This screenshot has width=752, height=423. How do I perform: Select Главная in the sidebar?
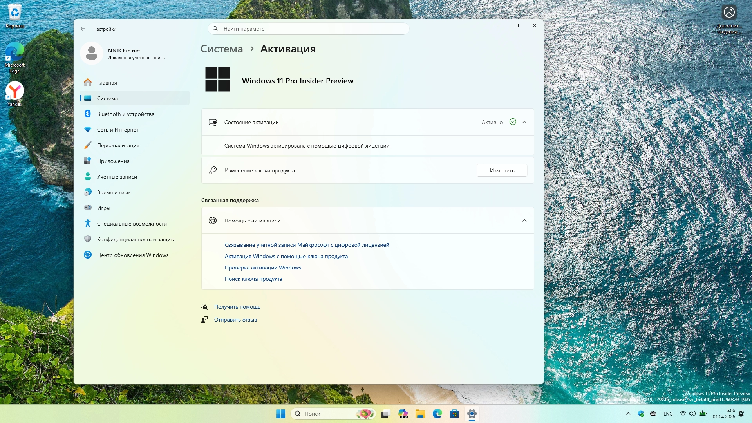point(107,83)
